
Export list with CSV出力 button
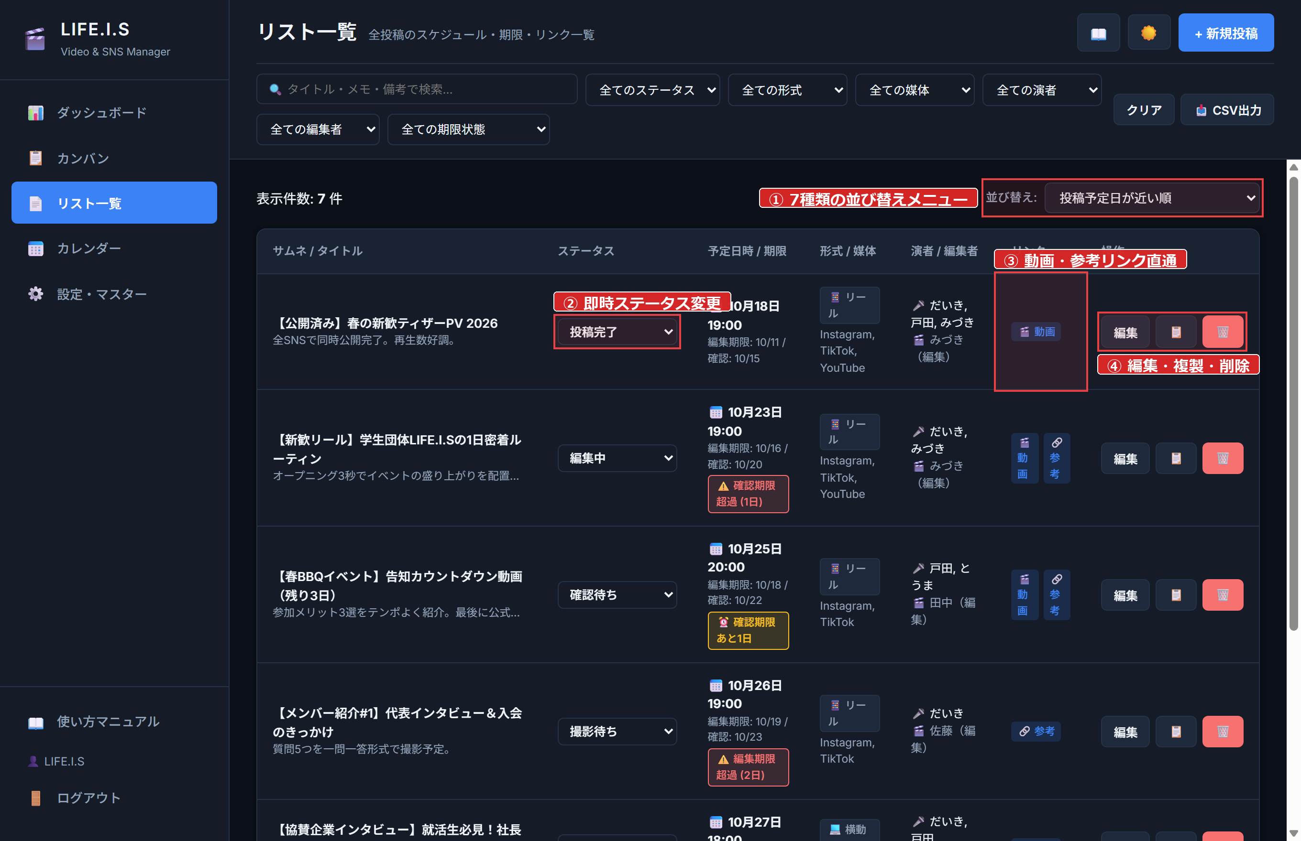(1227, 110)
